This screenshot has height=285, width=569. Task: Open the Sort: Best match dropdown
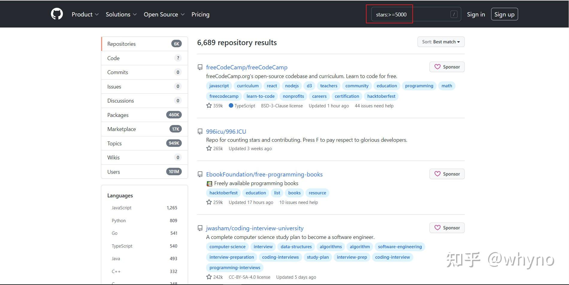[x=441, y=42]
